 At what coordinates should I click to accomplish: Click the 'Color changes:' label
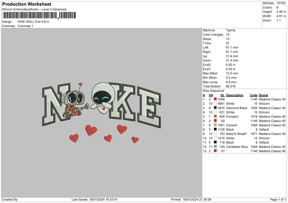[213, 34]
